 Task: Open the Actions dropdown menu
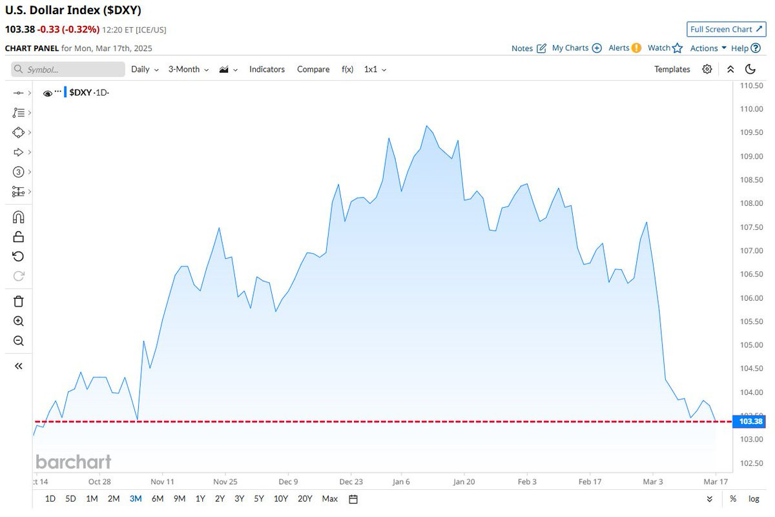[x=708, y=48]
